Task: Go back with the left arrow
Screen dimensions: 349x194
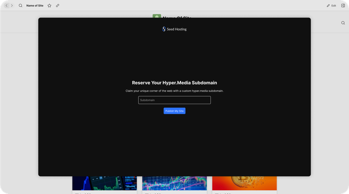Action: (6, 5)
